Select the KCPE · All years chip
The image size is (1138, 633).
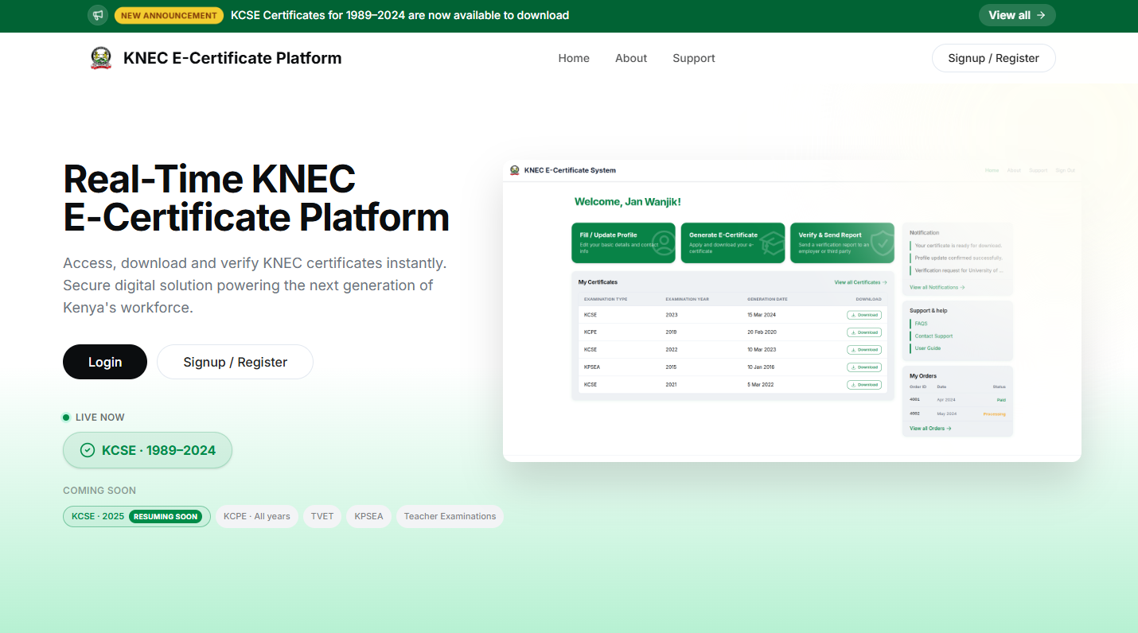256,516
